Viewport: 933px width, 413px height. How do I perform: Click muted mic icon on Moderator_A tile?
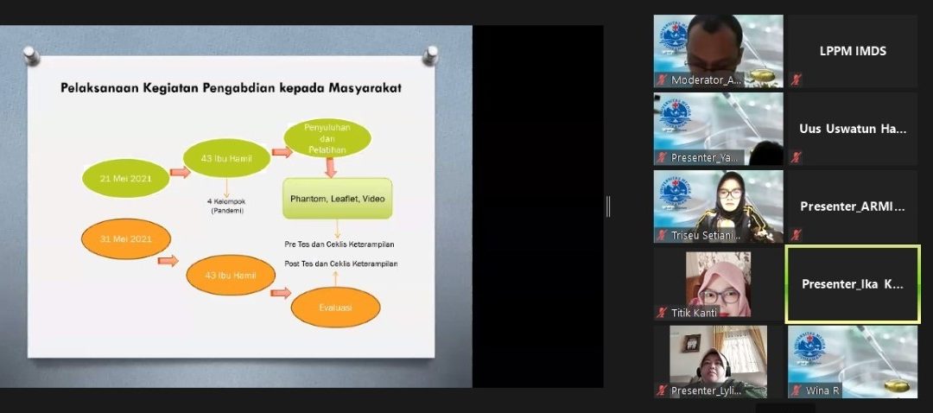click(661, 79)
